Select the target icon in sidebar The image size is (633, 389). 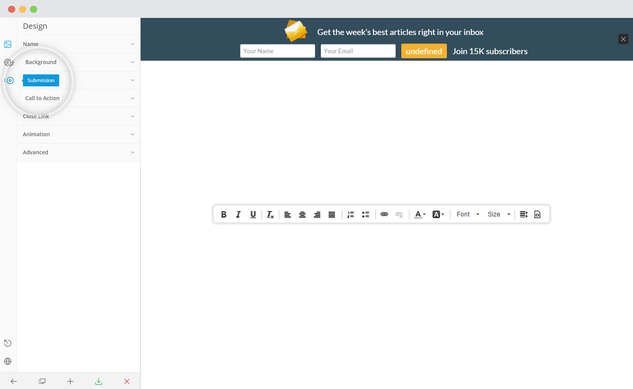point(10,80)
